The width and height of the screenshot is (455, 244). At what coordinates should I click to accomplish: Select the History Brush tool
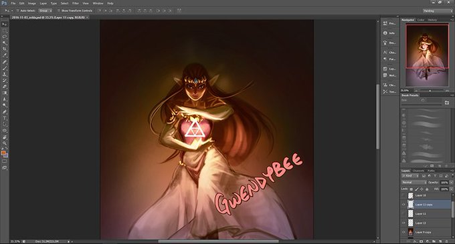[x=5, y=81]
